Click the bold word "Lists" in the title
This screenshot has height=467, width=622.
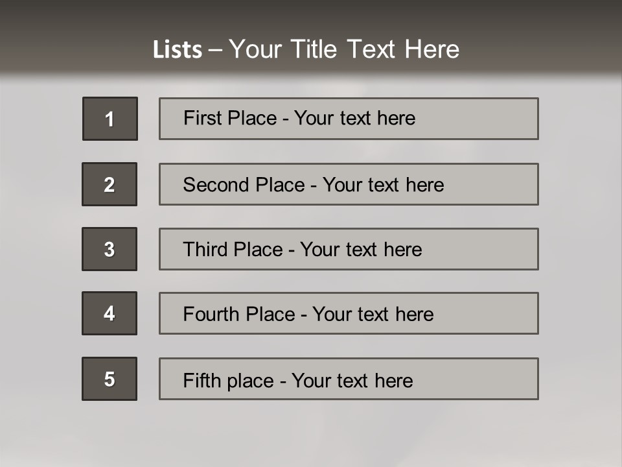pyautogui.click(x=178, y=50)
